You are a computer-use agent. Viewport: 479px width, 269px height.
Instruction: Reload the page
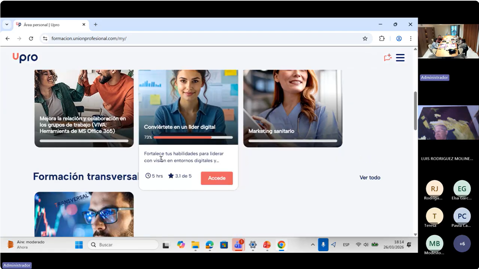pos(31,39)
